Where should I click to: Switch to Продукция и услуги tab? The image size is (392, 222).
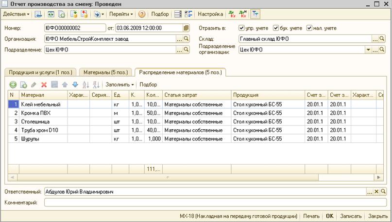[x=40, y=72]
